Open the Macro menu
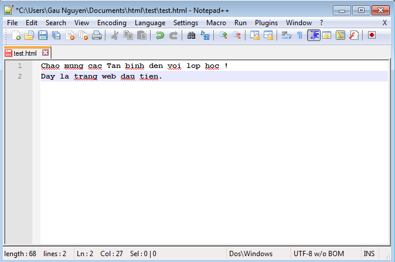 coord(216,23)
